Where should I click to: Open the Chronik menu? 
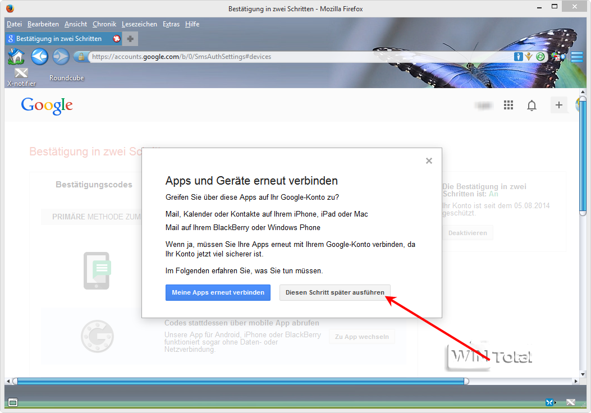104,24
